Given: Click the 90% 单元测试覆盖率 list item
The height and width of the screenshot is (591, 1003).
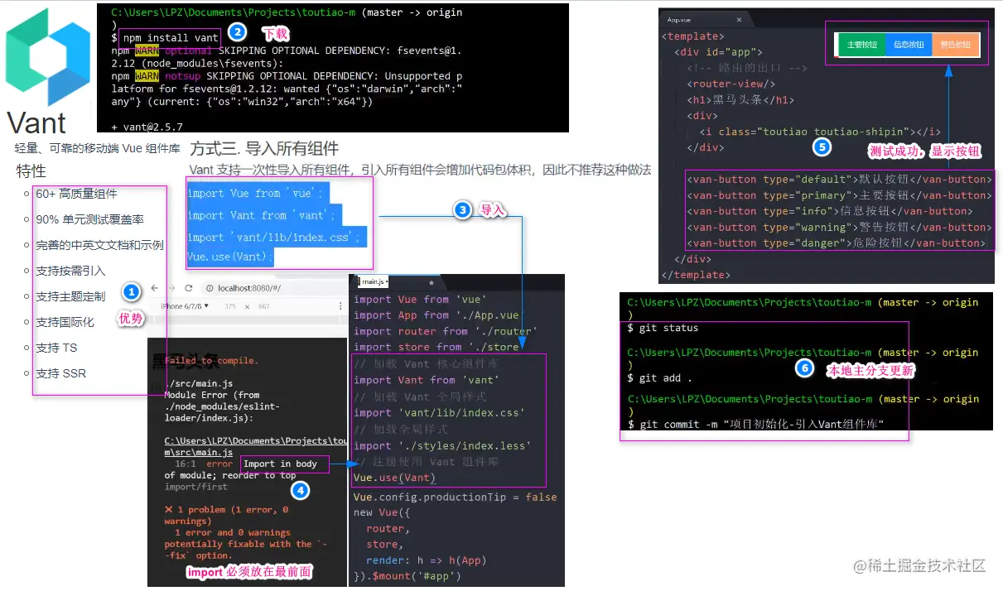Looking at the screenshot, I should [x=89, y=219].
